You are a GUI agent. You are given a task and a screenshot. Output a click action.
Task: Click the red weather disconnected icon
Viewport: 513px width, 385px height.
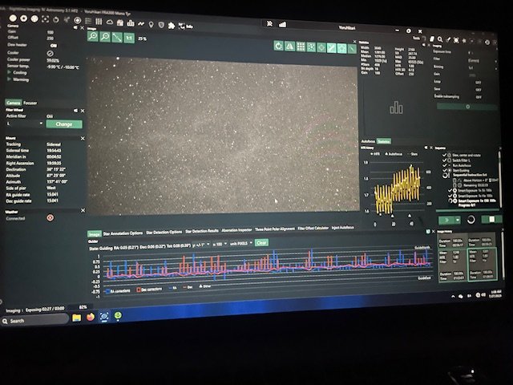pyautogui.click(x=50, y=217)
